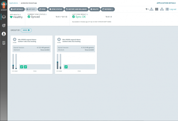This screenshot has height=121, width=178.
Task: Open the filter funnel dropdown
Action: 147,9
